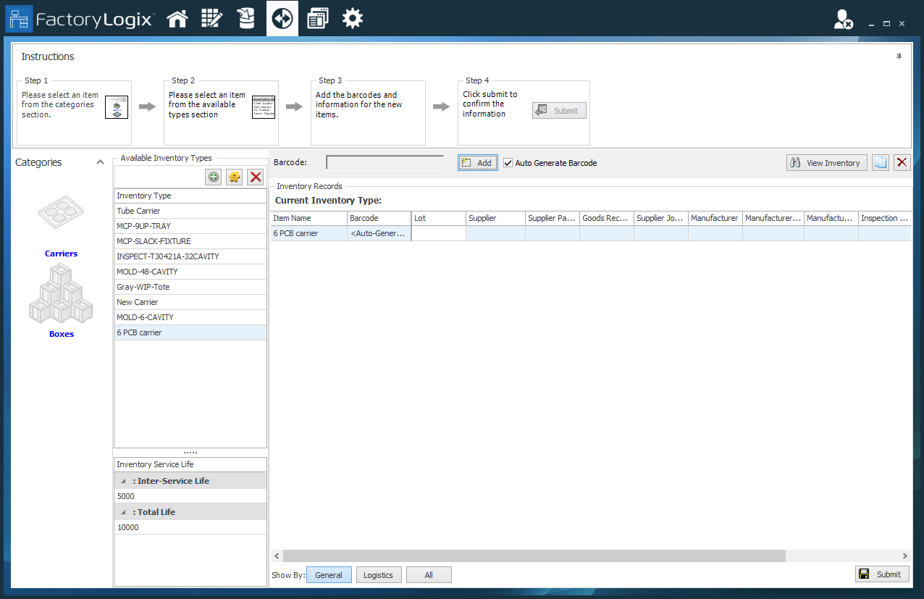The height and width of the screenshot is (599, 924).
Task: Collapse the Categories panel
Action: pos(100,163)
